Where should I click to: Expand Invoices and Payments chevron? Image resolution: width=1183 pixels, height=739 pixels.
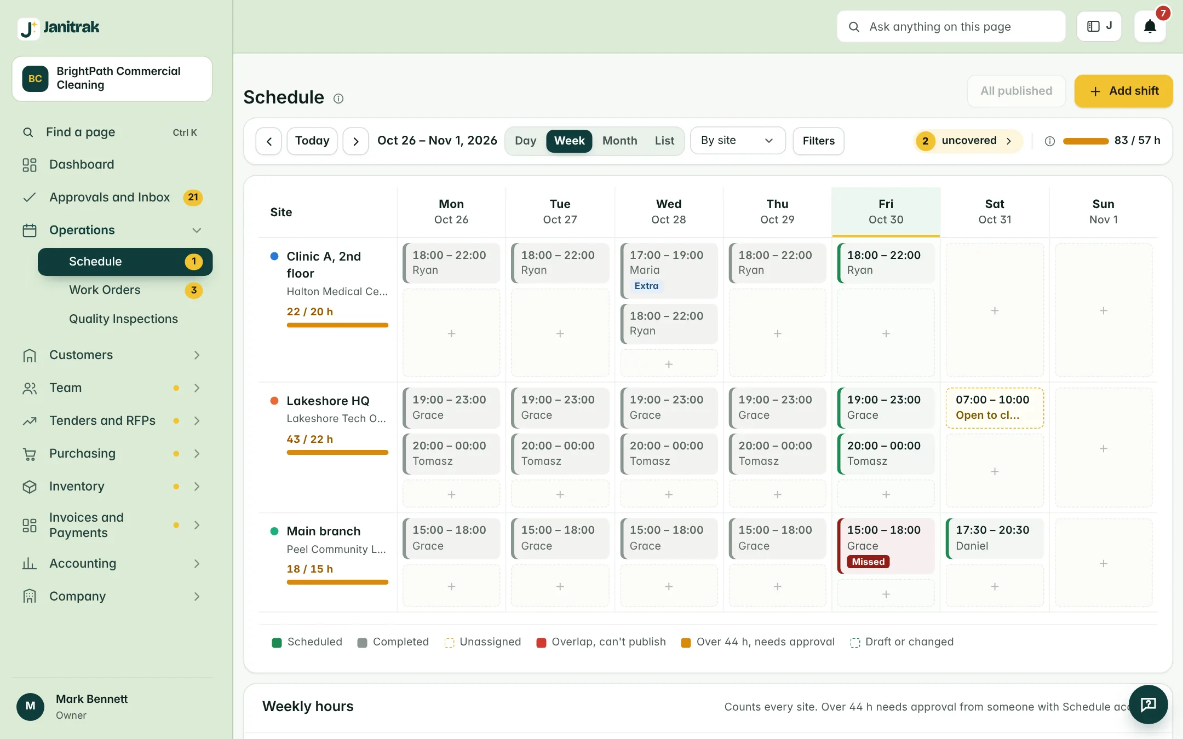point(197,526)
